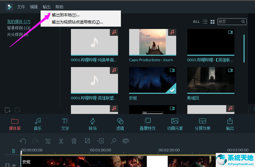Click the 输出 export button in toolbar
This screenshot has width=255, height=167.
[x=230, y=124]
